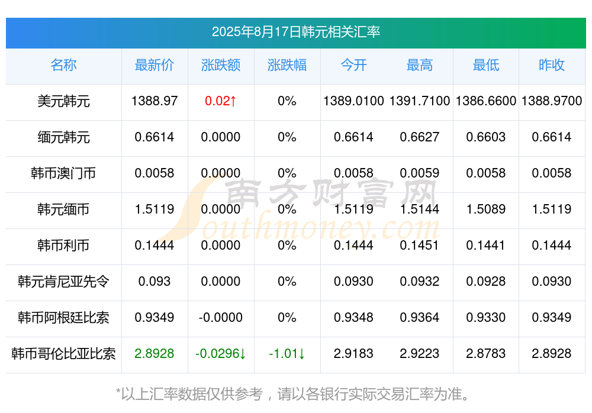
Task: Click the low value 0.0928
Action: click(486, 281)
